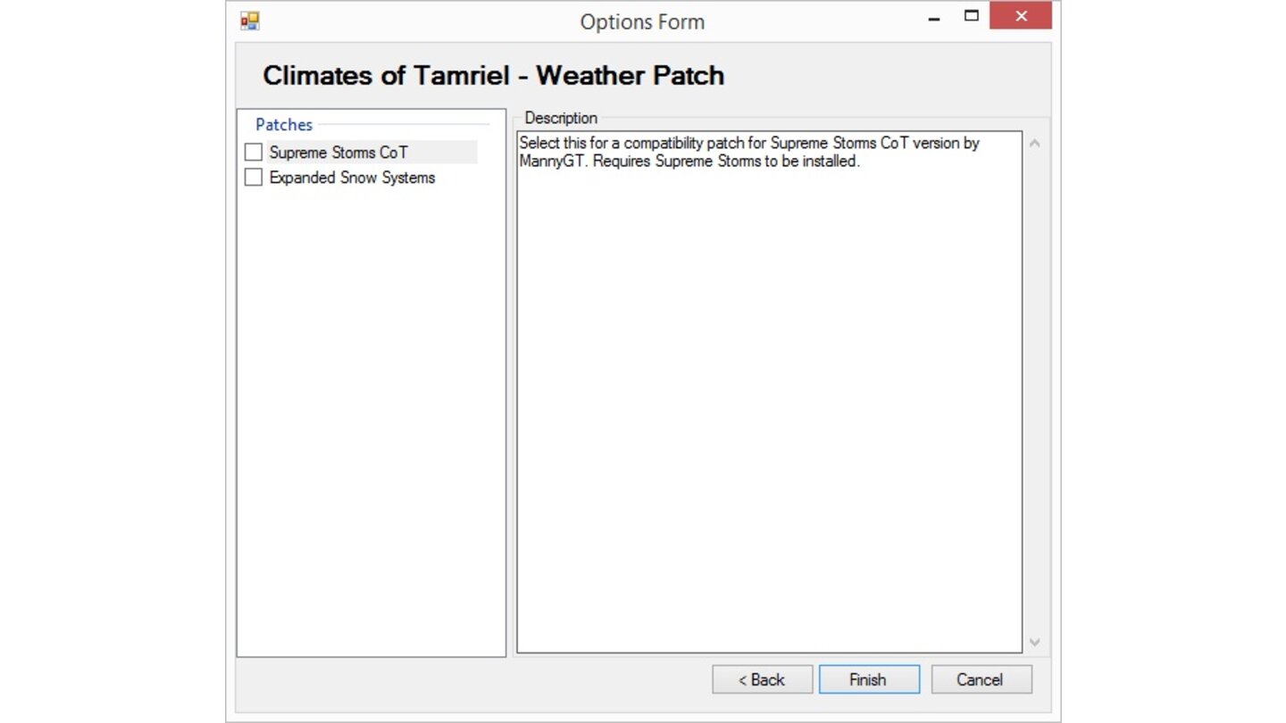Click inside the Description text box

(x=769, y=392)
